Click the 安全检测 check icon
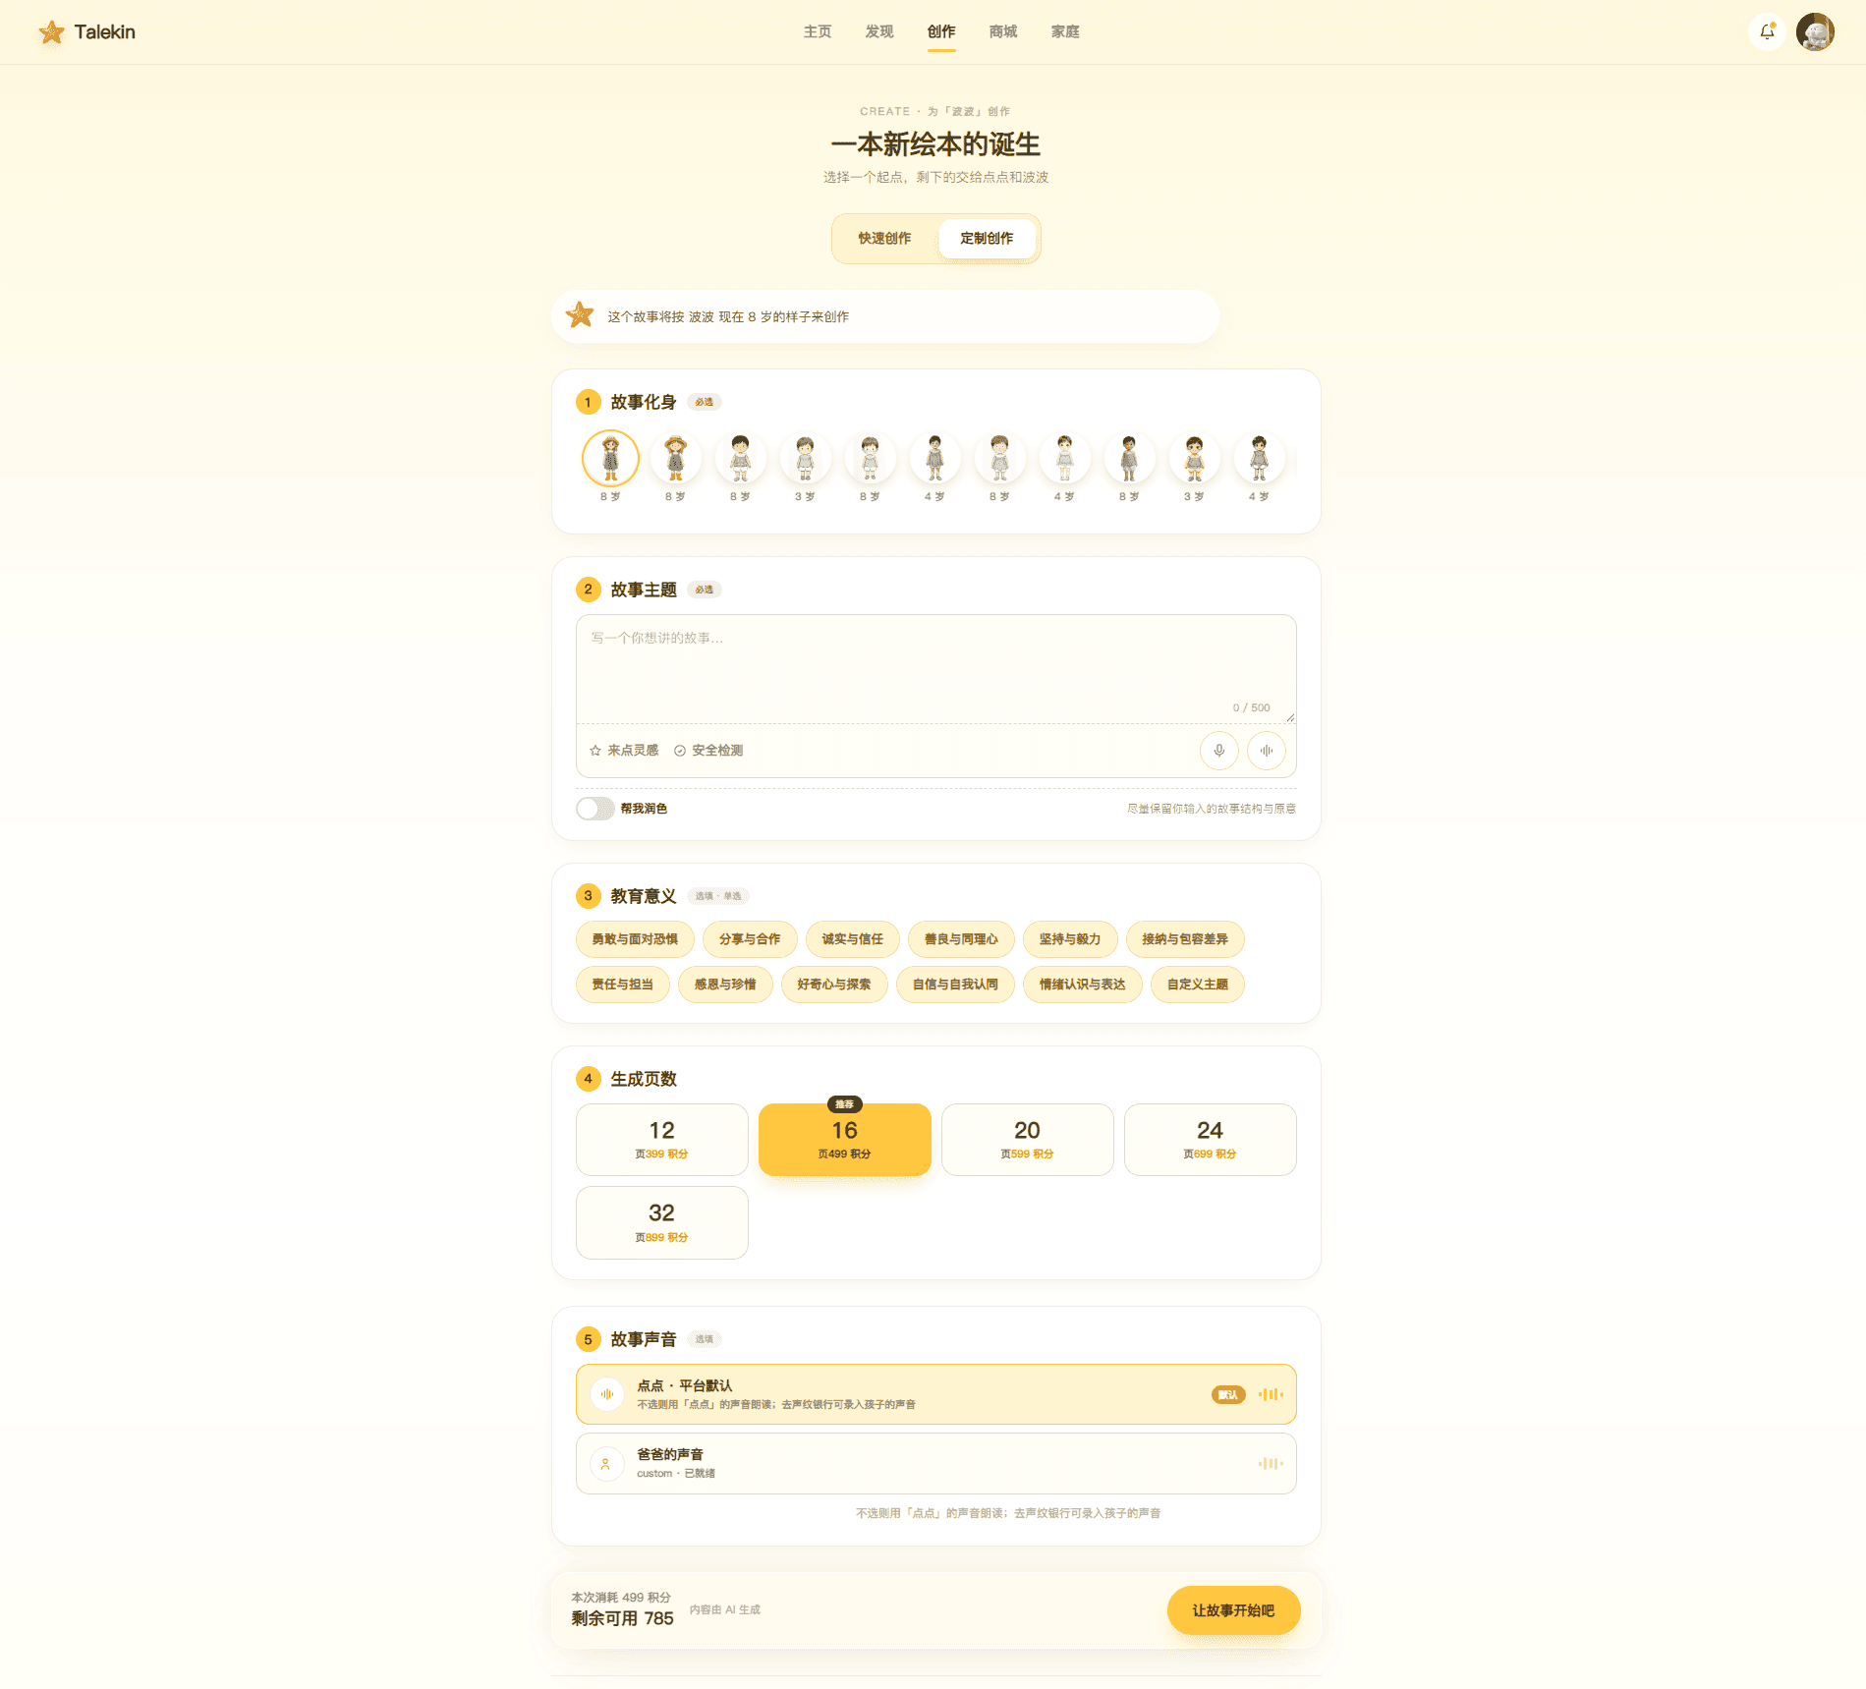 coord(680,751)
